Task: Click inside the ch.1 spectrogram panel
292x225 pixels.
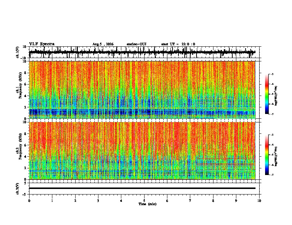Action: pos(142,90)
